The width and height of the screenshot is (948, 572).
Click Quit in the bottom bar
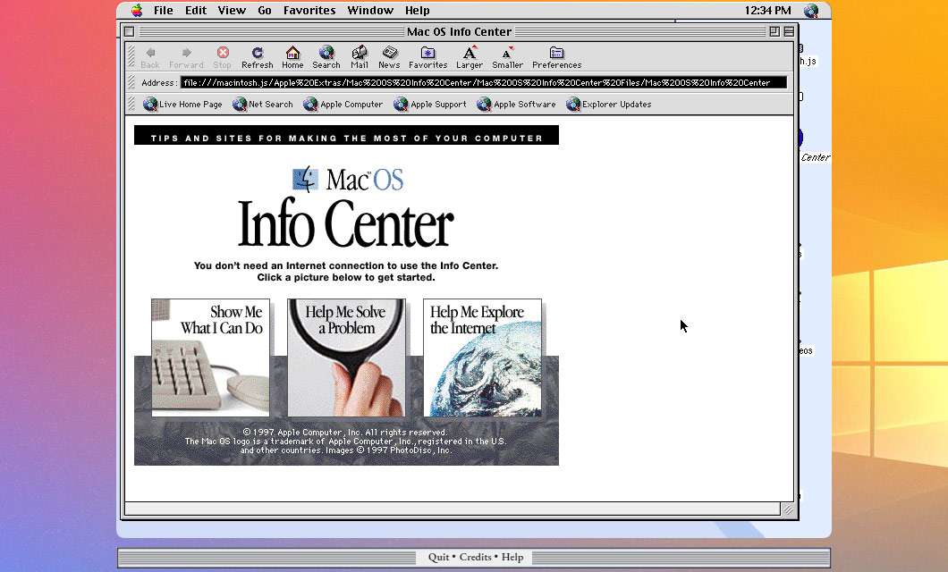(x=438, y=557)
